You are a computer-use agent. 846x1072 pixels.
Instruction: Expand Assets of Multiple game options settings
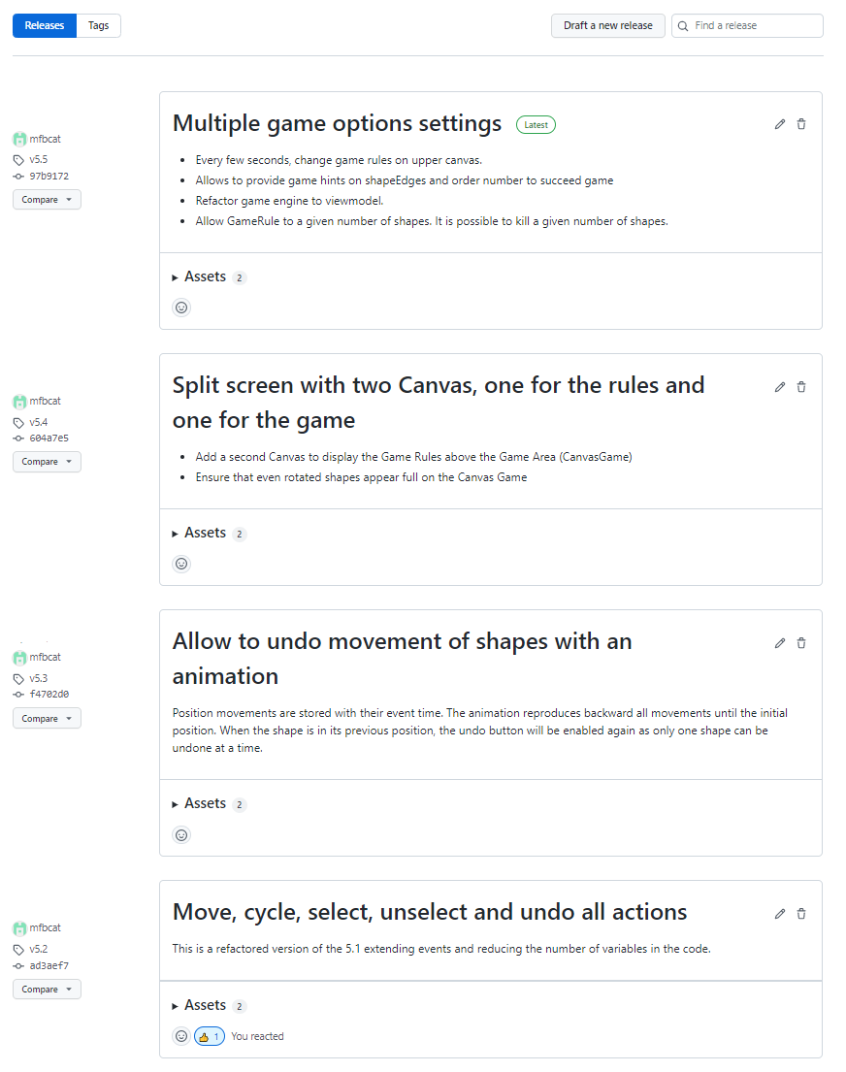click(x=205, y=277)
